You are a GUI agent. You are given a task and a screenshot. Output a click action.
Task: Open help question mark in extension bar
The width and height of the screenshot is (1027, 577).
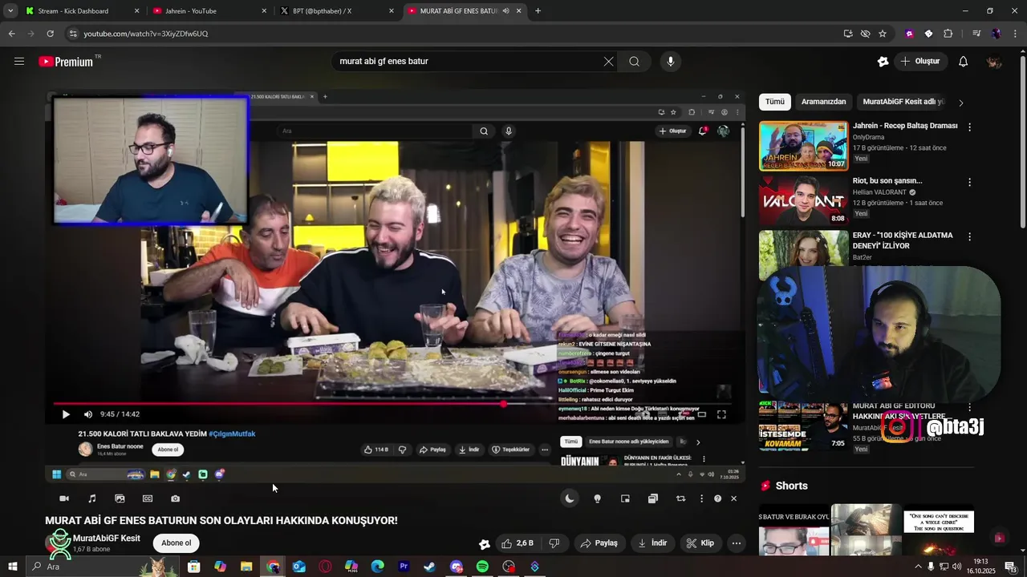717,498
